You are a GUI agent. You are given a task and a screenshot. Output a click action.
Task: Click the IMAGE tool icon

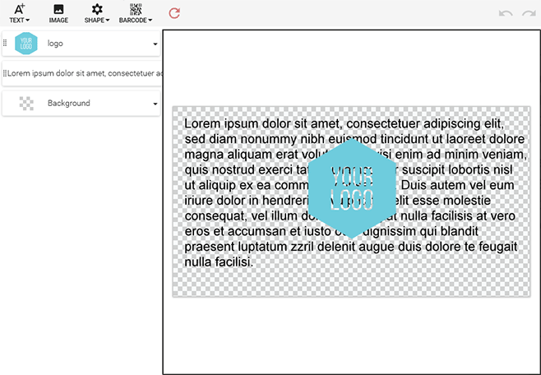pos(58,12)
